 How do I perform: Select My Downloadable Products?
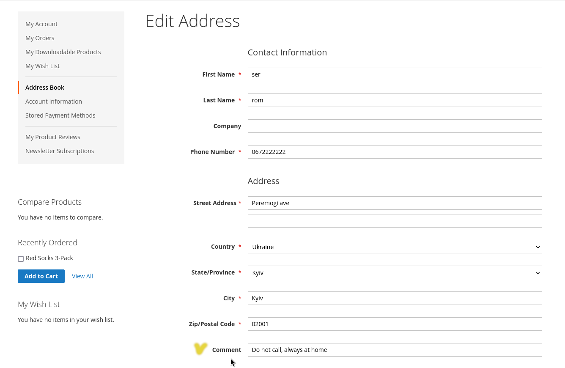(x=63, y=52)
